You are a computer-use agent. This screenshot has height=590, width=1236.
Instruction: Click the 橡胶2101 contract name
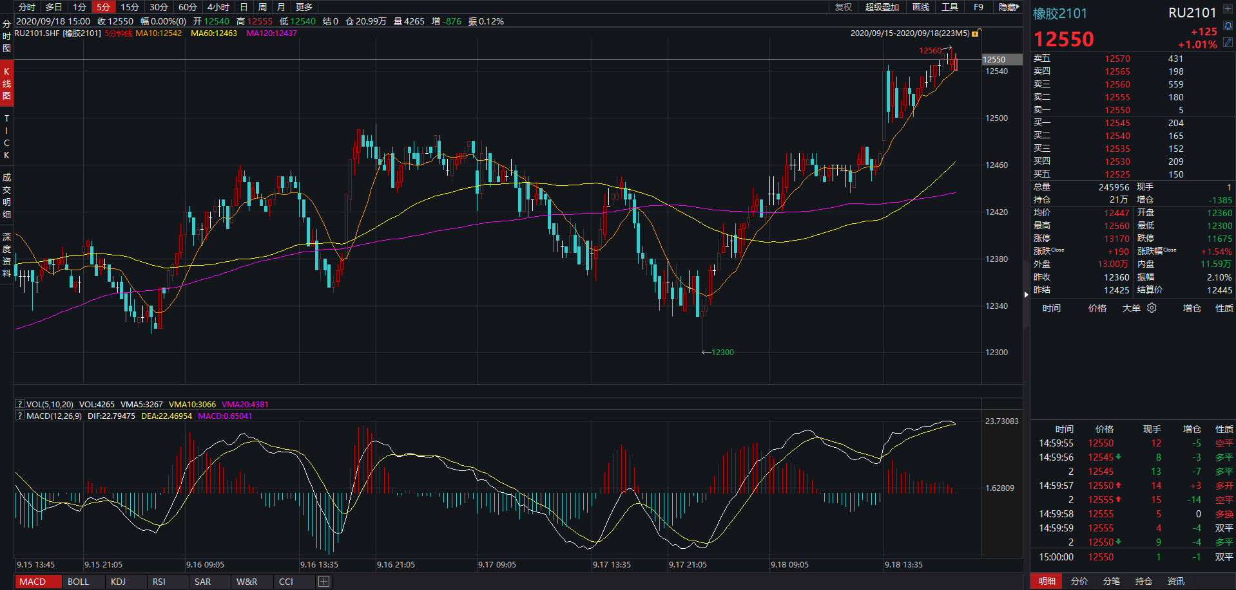tap(1060, 14)
